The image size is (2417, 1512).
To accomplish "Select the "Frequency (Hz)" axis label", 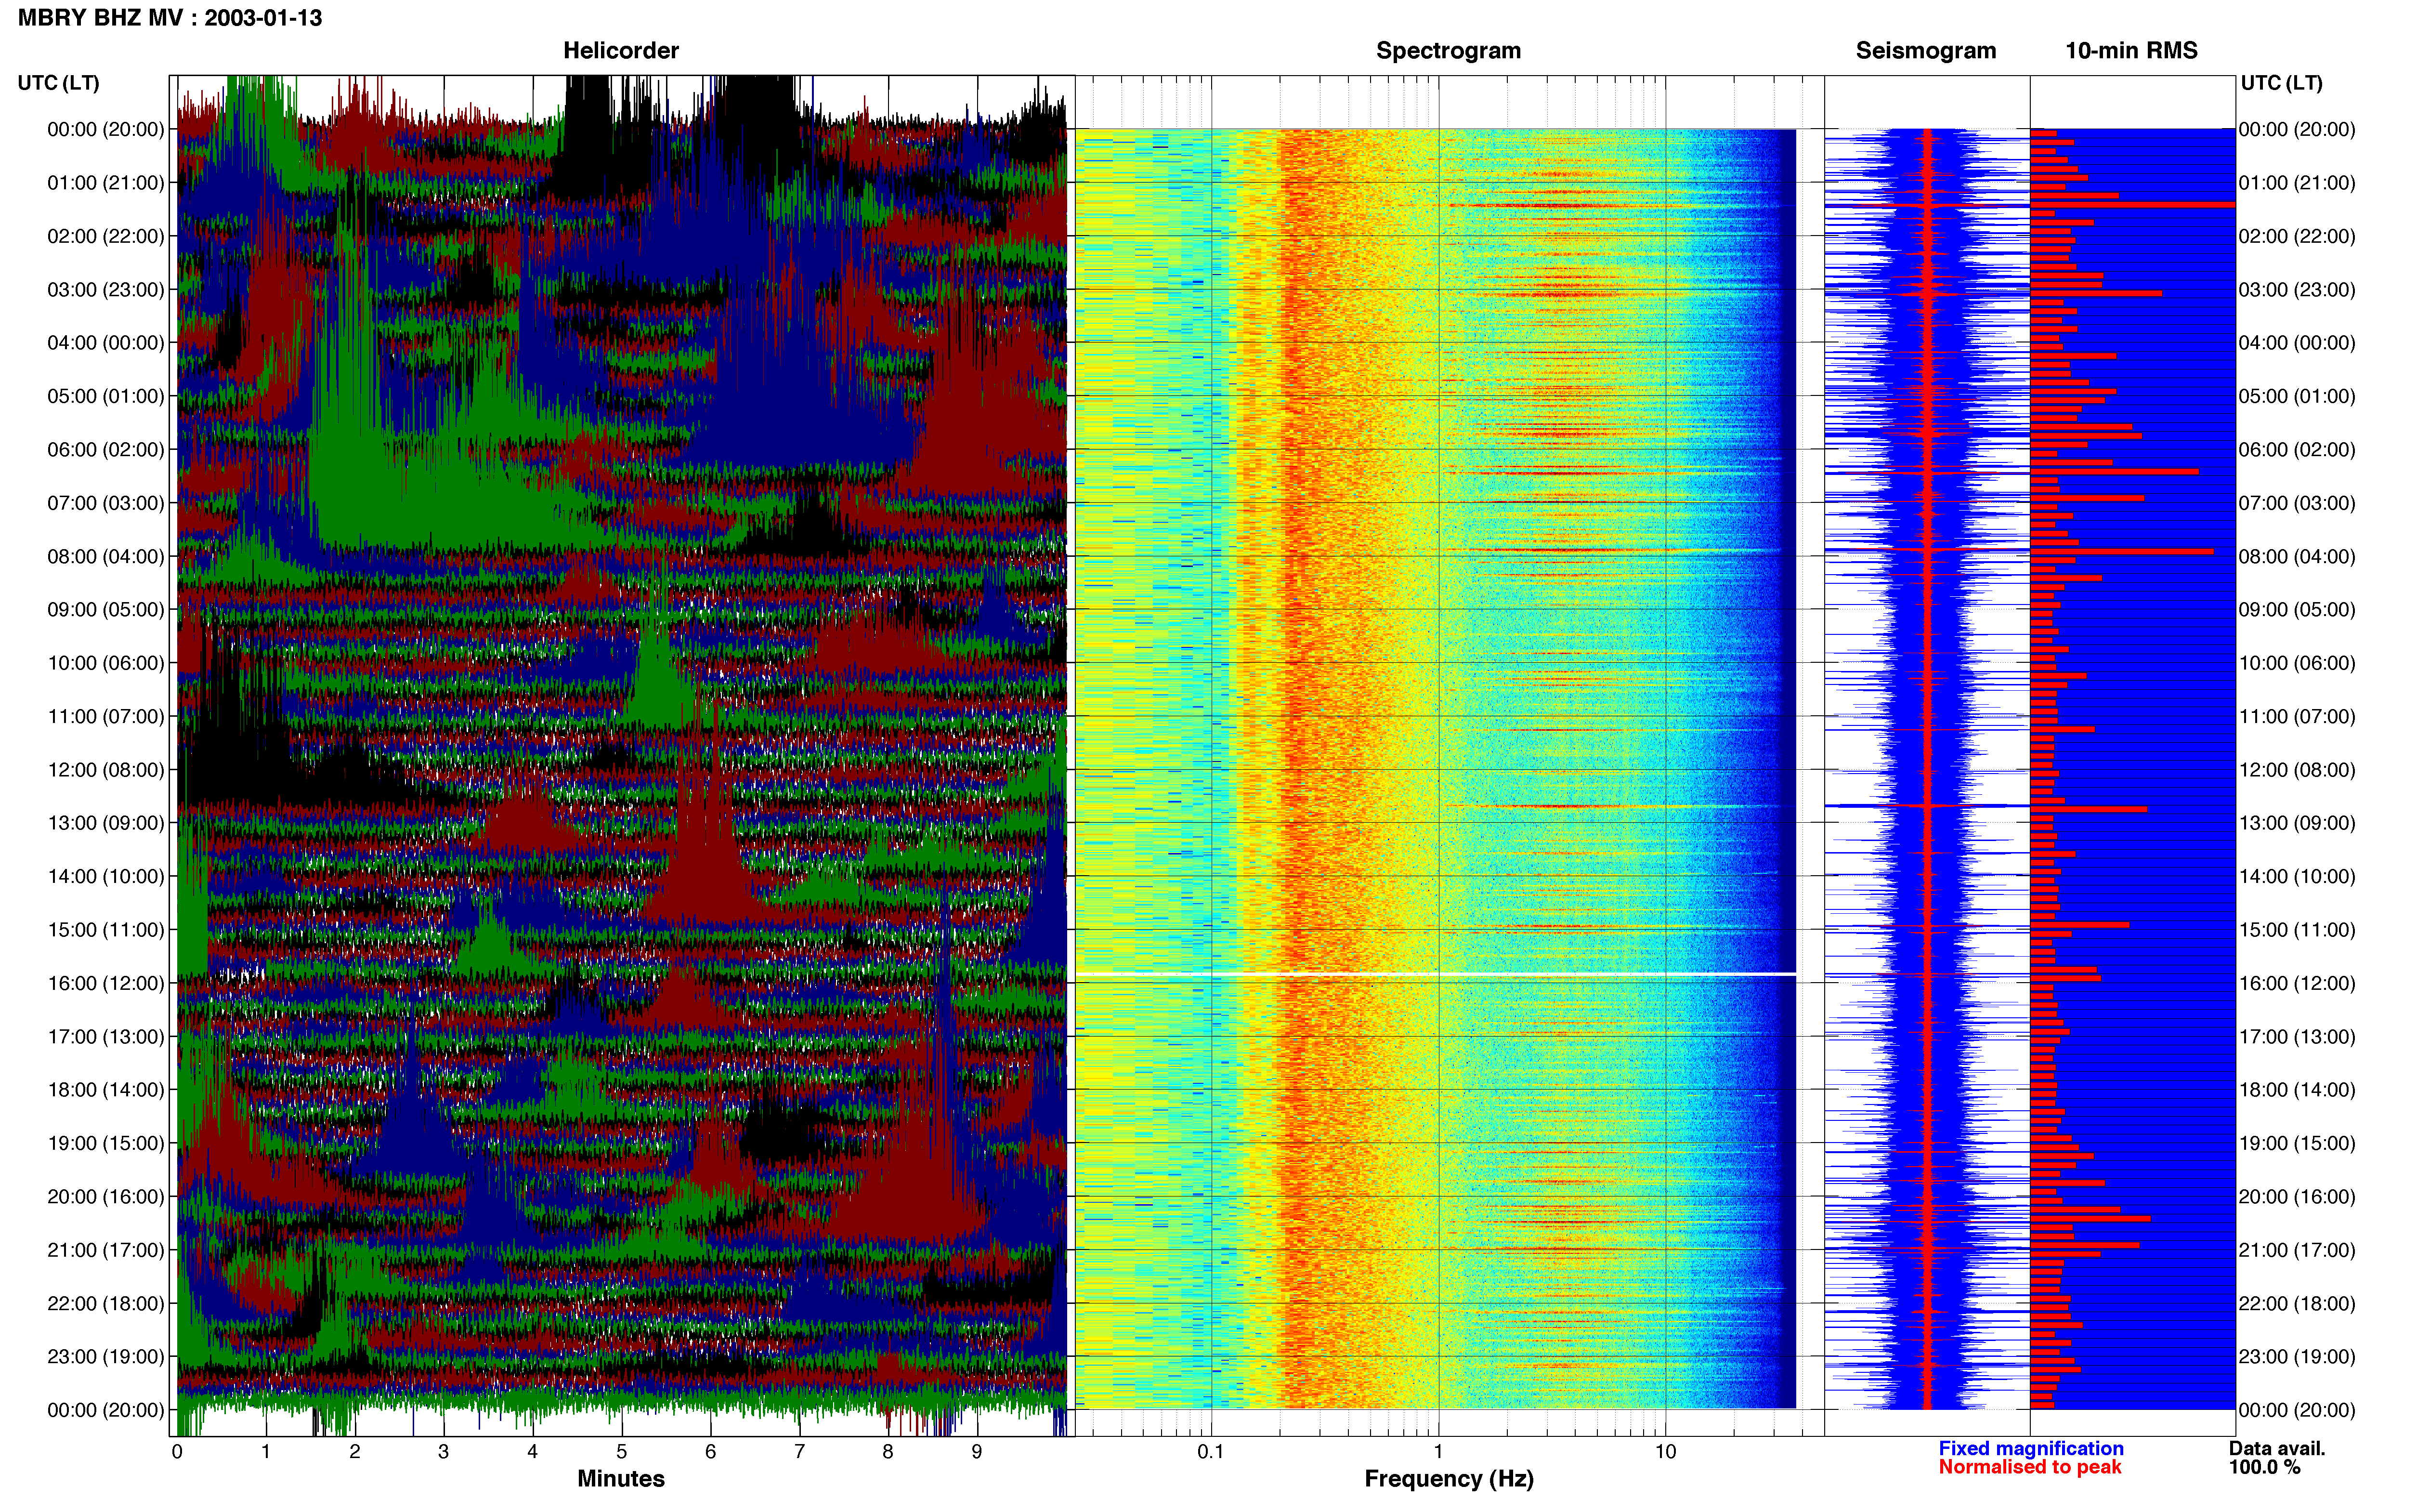I will [x=1449, y=1479].
